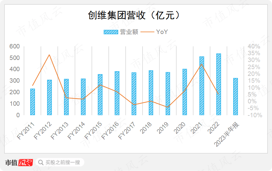The height and width of the screenshot is (171, 272).
Task: Select the 2021 revenue bar
Action: click(x=202, y=86)
